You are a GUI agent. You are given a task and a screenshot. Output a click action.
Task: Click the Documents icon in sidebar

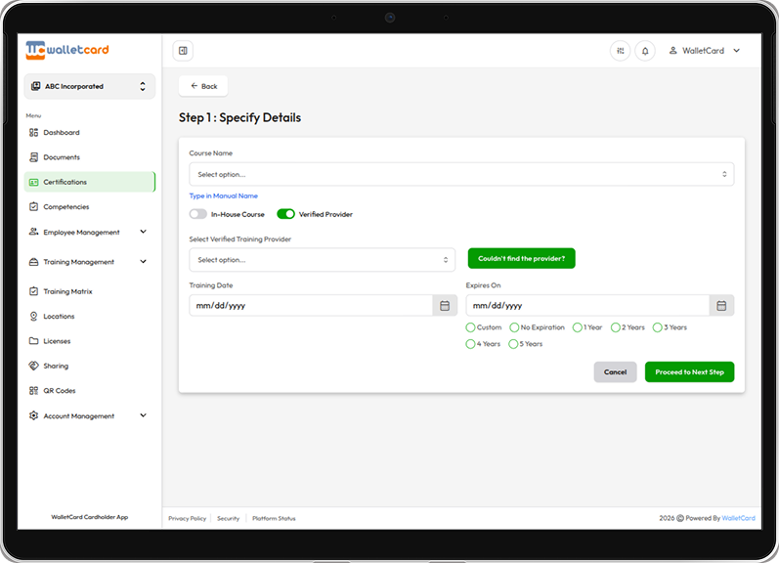[x=33, y=157]
